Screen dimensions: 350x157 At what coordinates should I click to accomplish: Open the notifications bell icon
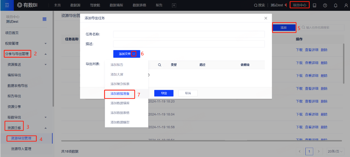click(x=335, y=5)
